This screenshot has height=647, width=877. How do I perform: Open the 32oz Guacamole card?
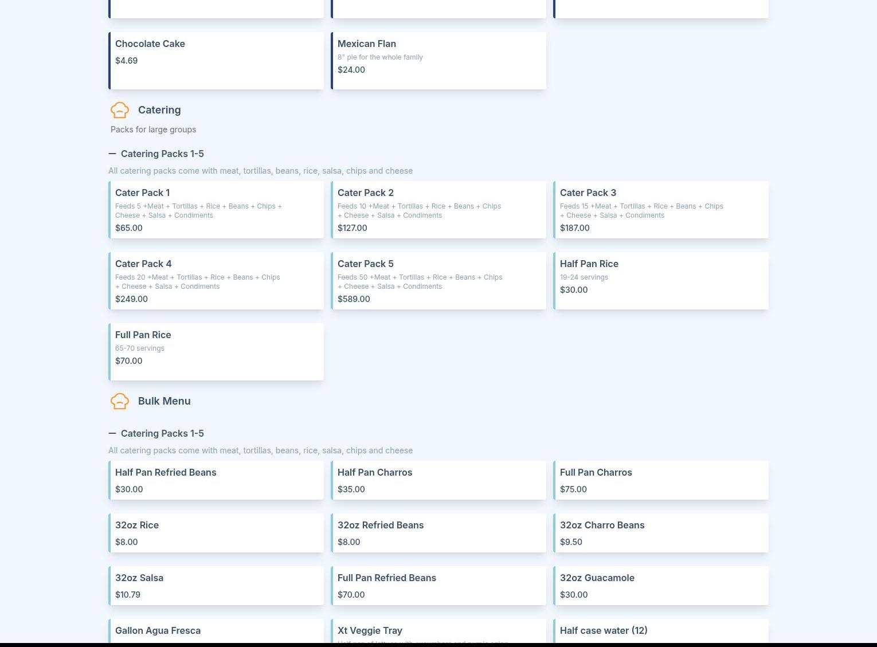tap(661, 586)
